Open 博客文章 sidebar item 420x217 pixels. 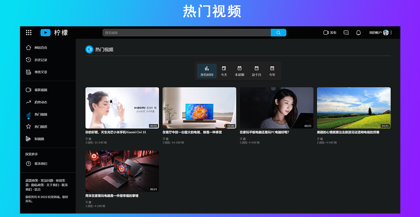point(41,72)
